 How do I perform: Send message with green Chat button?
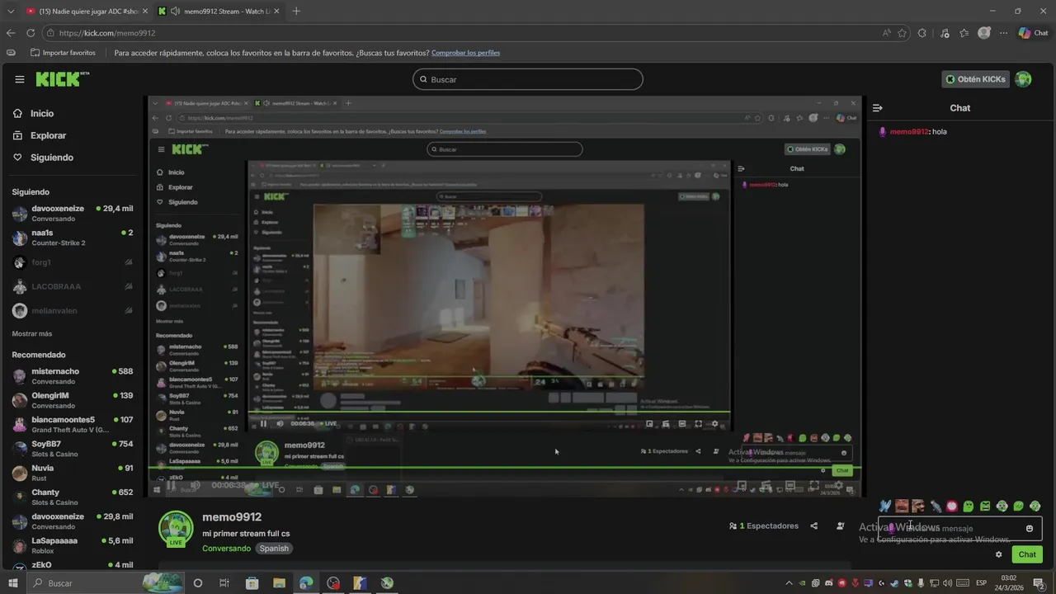[1027, 554]
